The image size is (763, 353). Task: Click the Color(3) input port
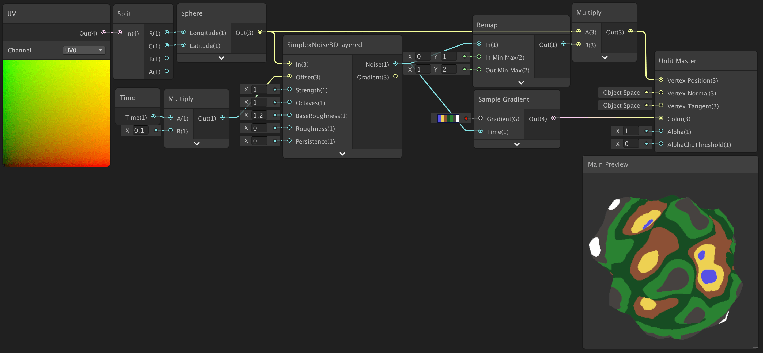(661, 118)
